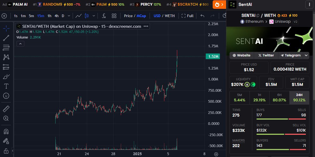Select the text annotation tool
Viewport: 315px width, 157px height.
6,86
